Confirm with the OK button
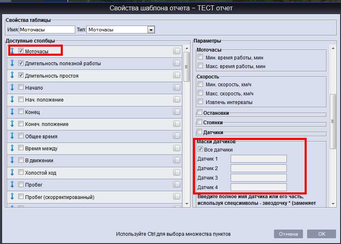The image size is (341, 244). [x=322, y=234]
